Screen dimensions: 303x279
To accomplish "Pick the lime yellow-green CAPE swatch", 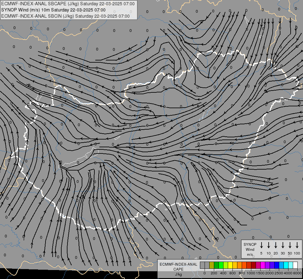I will (226, 265).
